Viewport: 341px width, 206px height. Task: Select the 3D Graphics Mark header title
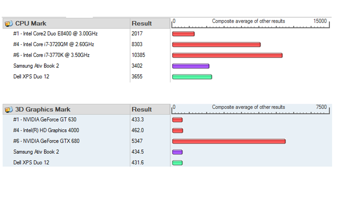click(43, 109)
